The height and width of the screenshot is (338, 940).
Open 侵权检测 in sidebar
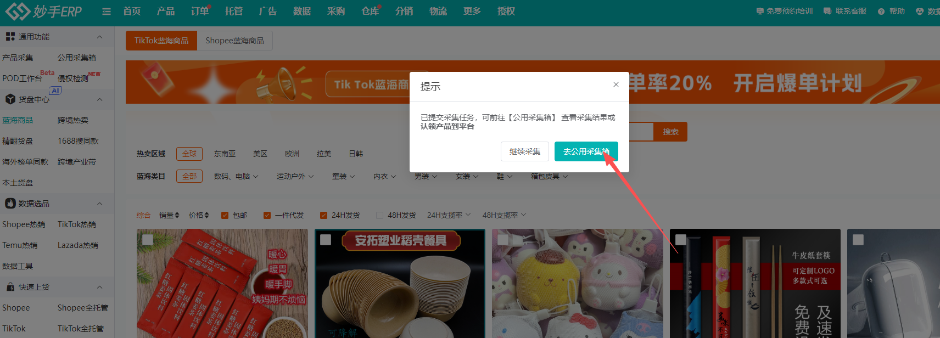point(73,78)
